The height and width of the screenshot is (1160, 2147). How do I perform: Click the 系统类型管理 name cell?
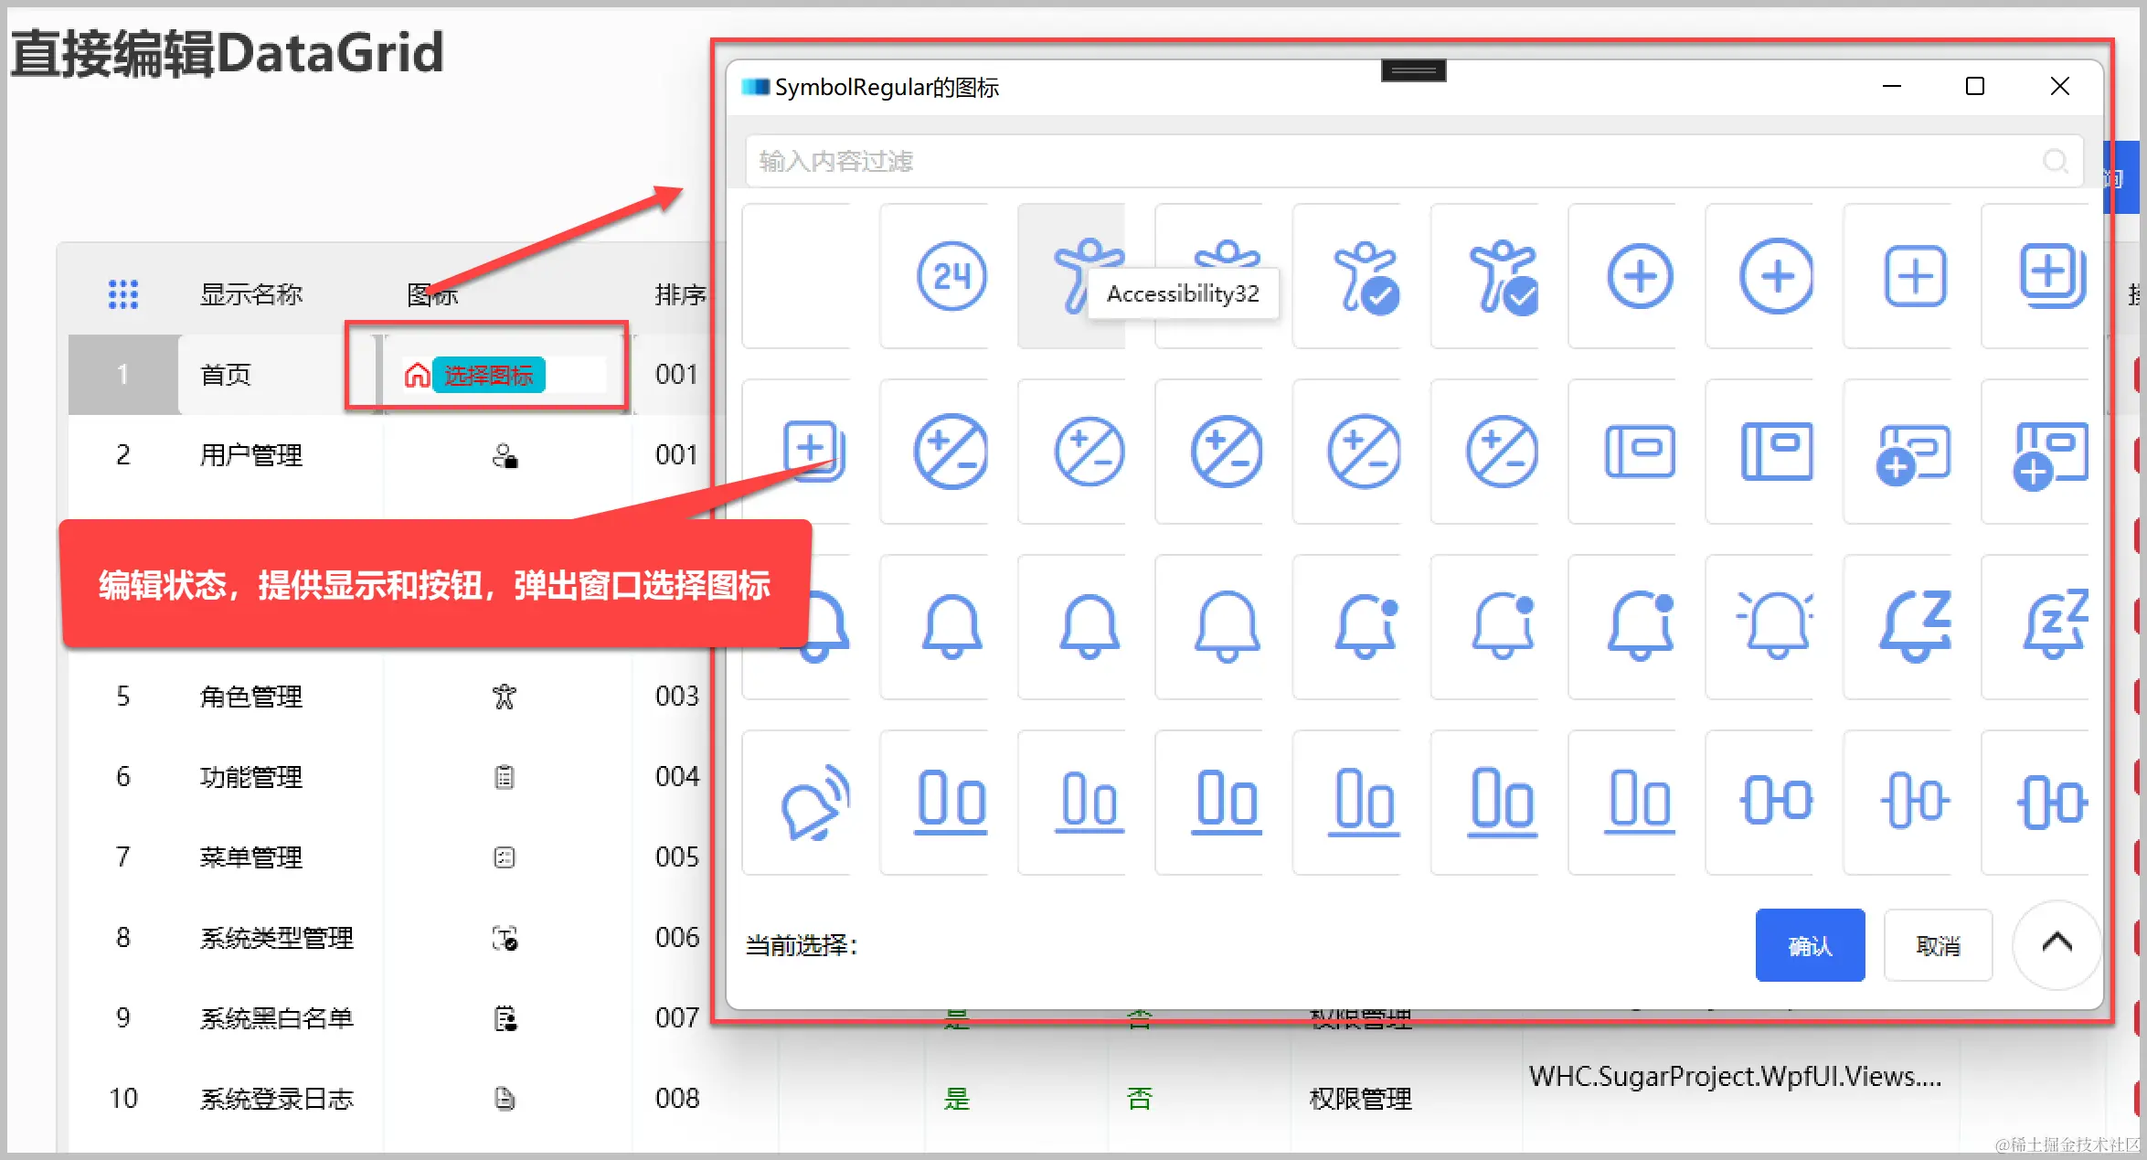click(x=277, y=938)
